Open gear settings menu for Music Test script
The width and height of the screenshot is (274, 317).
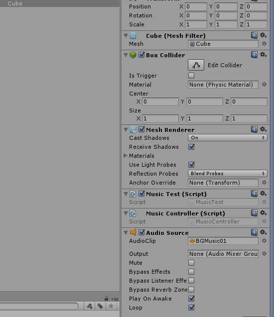point(263,194)
